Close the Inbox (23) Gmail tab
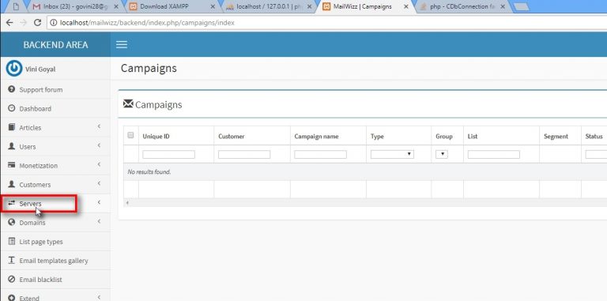This screenshot has height=301, width=607. 117,6
